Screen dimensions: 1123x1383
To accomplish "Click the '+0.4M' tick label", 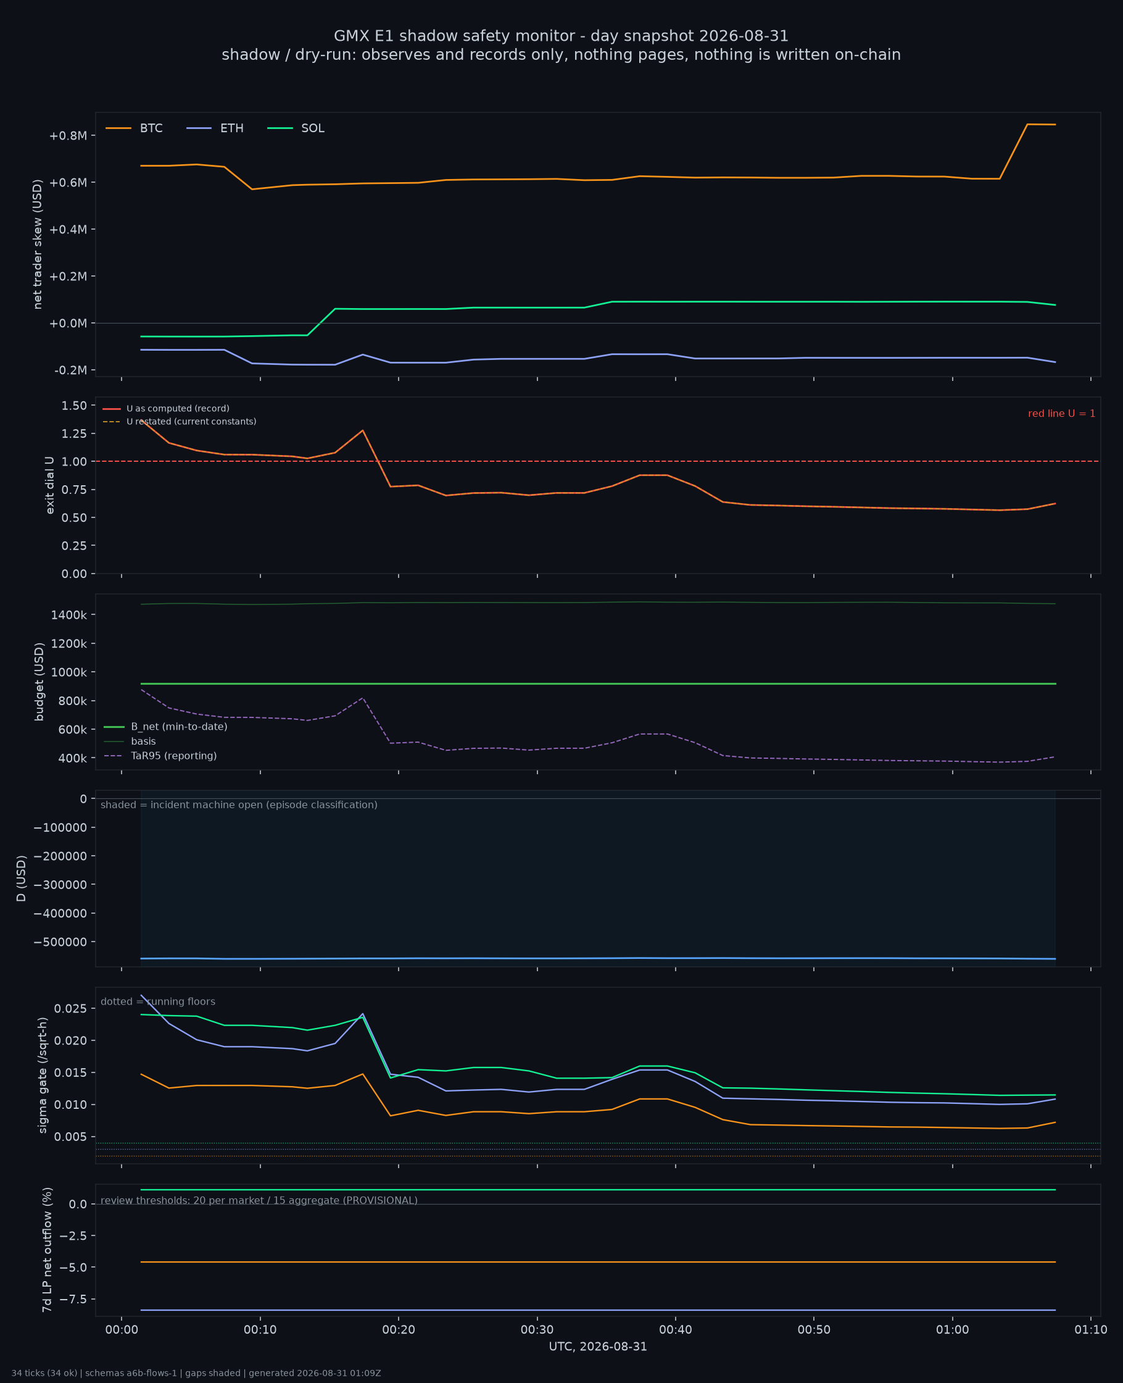I will click(68, 229).
